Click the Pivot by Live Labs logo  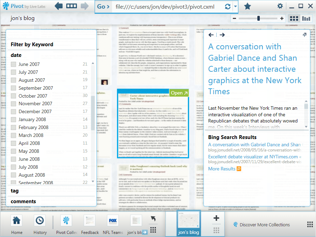pyautogui.click(x=24, y=6)
